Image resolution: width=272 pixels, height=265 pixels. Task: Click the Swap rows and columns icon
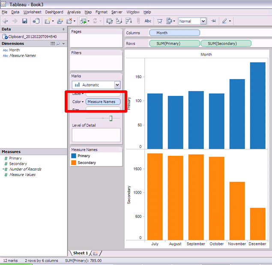109,21
